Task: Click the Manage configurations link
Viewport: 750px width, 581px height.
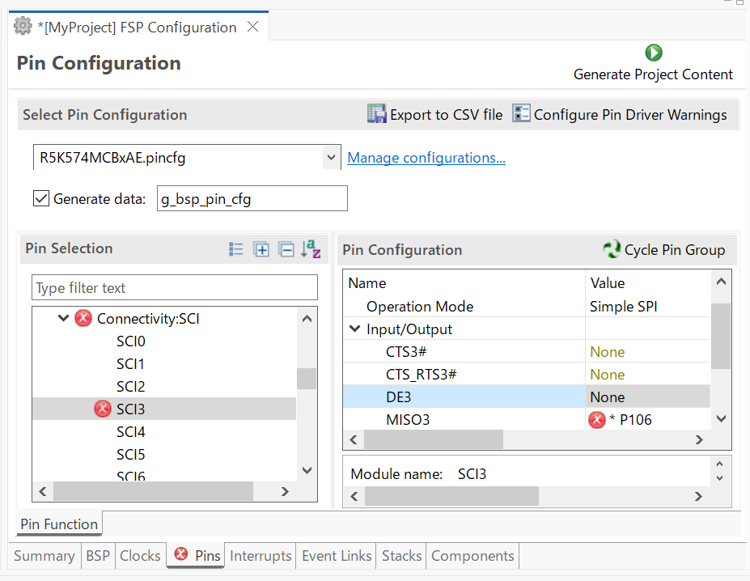Action: click(426, 158)
